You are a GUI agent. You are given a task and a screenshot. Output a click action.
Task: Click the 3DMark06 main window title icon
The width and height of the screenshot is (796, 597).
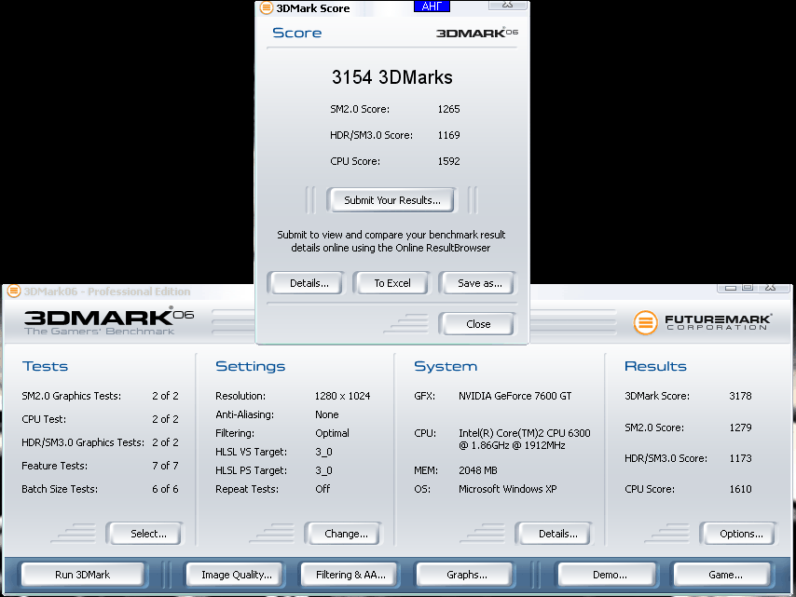point(14,292)
